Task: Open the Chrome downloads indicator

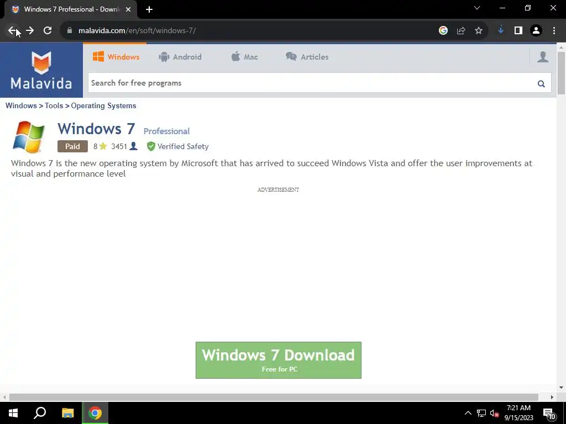Action: (501, 31)
